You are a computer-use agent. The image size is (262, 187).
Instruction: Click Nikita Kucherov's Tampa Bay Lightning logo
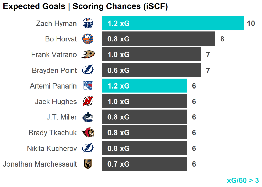88,148
